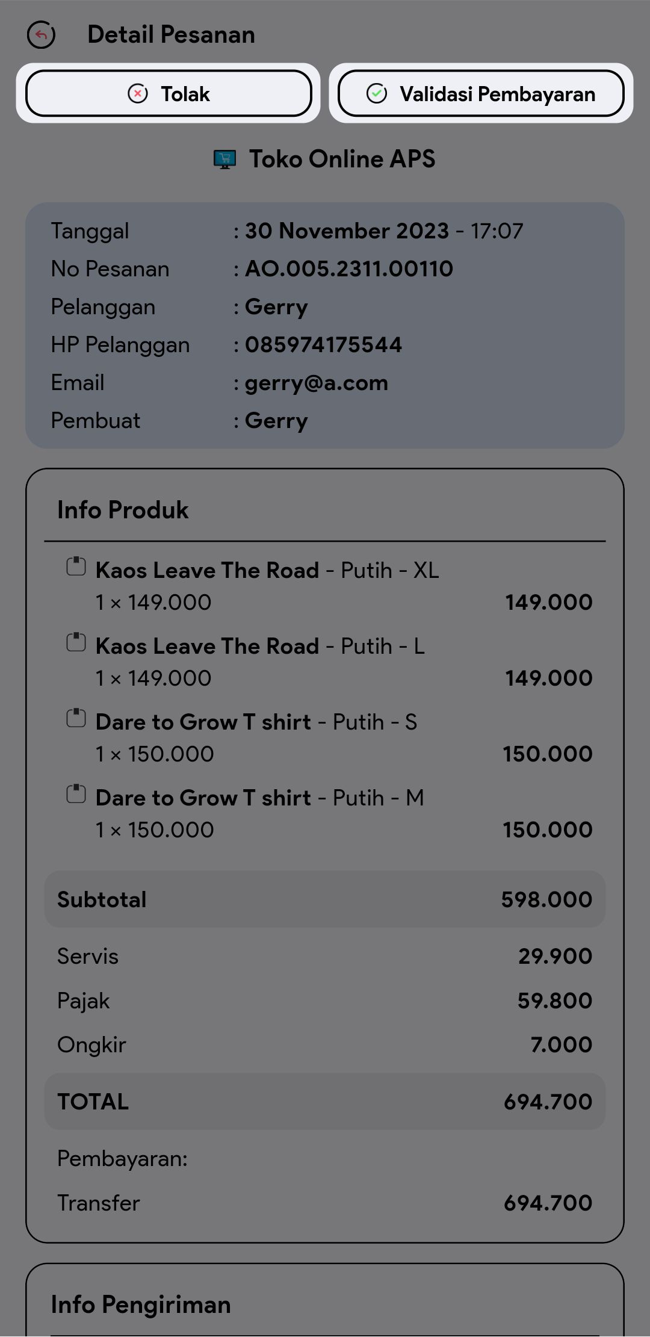Tap the Detail Pesanan page title
The image size is (650, 1337).
171,35
